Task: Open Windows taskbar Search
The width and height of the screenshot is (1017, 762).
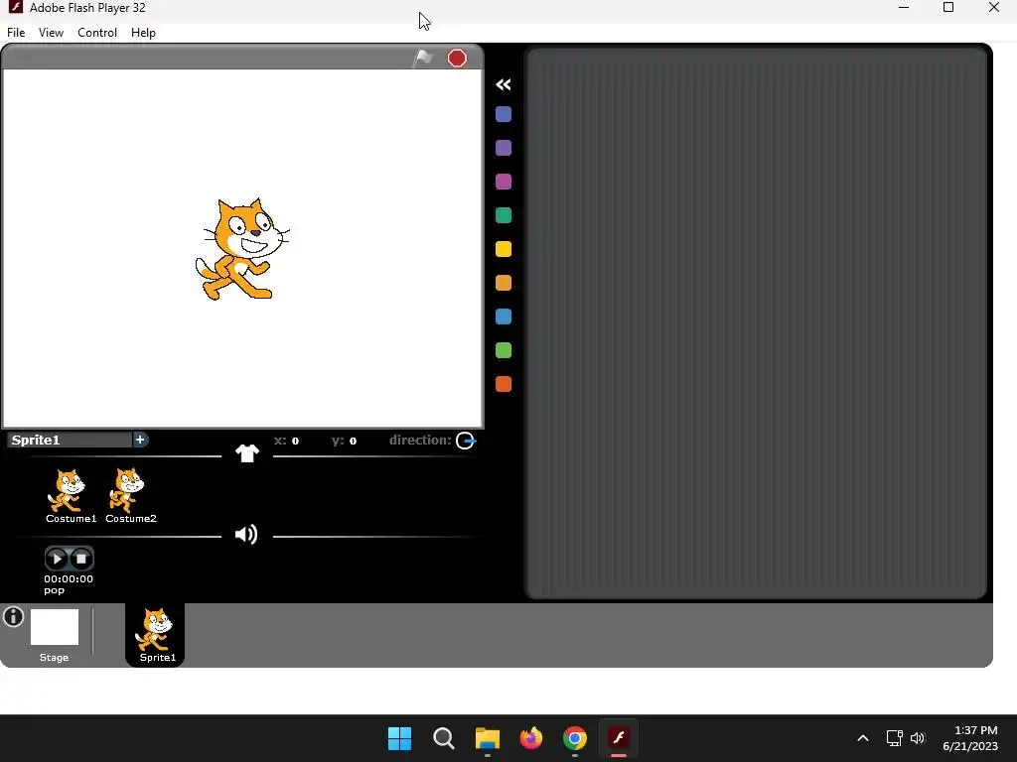Action: tap(444, 738)
